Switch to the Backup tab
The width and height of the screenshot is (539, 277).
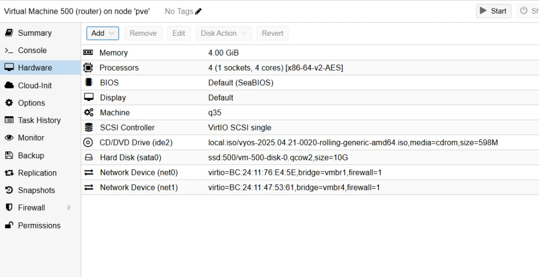pos(31,156)
